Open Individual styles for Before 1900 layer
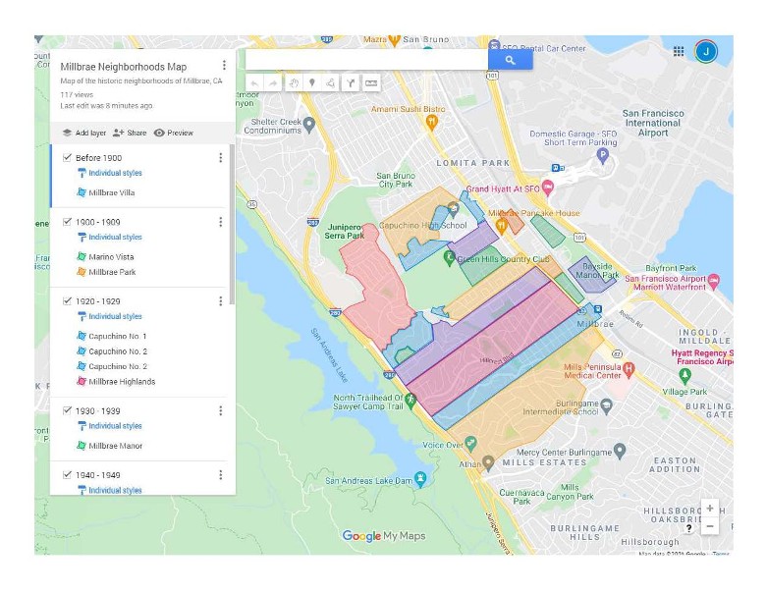Viewport: 766px width, 592px height. click(115, 173)
